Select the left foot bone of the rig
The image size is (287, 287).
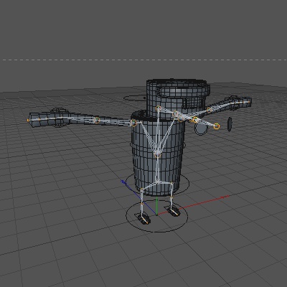(144, 219)
